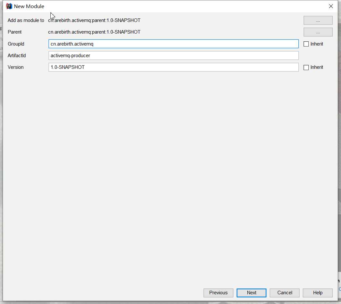Toggle Inherit checkbox for Version

point(306,67)
